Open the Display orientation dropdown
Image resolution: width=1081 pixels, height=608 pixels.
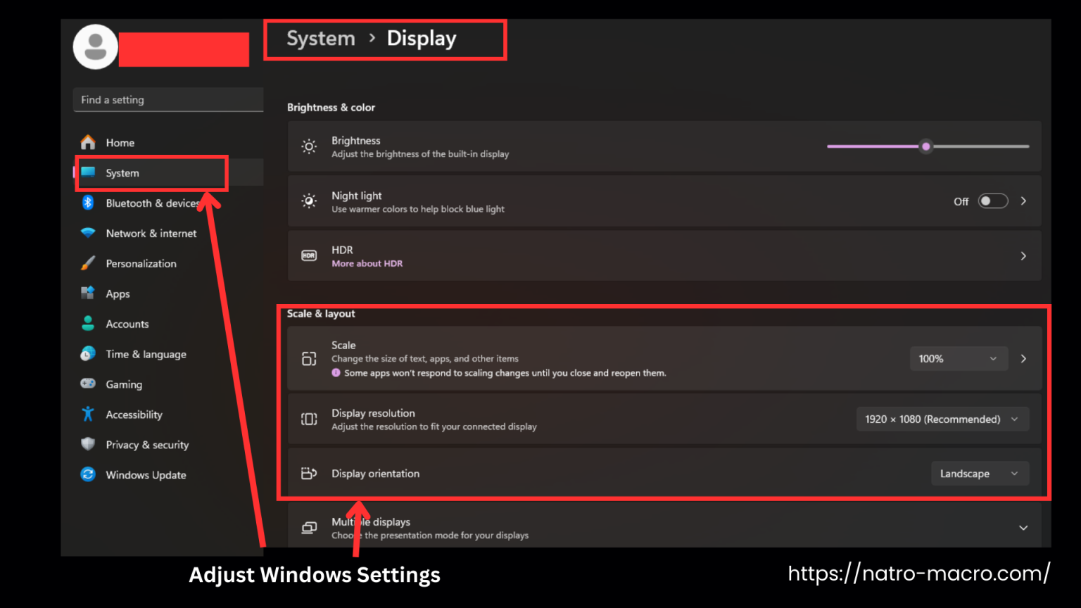(x=980, y=473)
